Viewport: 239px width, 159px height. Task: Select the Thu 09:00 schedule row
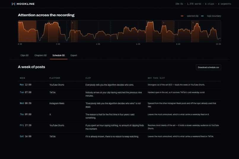tap(120, 116)
